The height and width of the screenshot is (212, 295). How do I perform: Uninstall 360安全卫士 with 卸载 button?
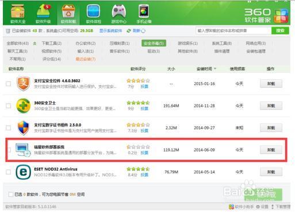pos(271,106)
